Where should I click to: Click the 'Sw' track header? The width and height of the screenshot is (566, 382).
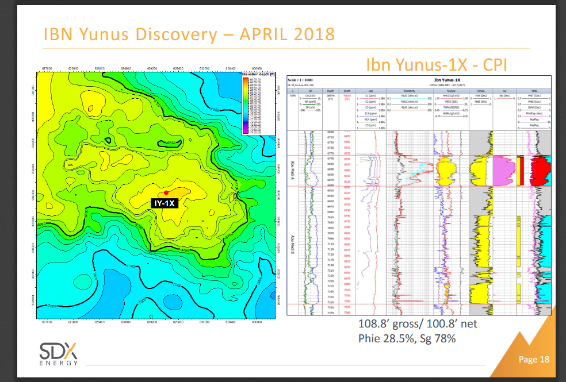pos(504,91)
